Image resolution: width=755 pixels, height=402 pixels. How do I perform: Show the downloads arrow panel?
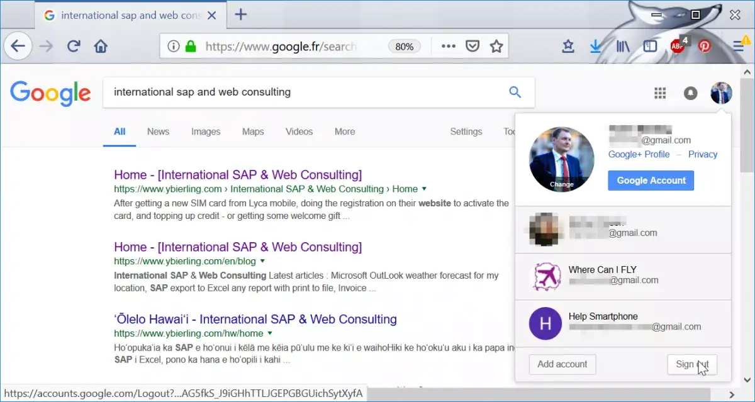coord(595,46)
